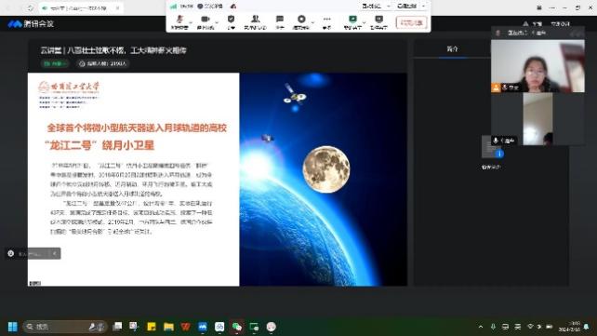Unmute the microphone in meeting toolbar

[179, 22]
